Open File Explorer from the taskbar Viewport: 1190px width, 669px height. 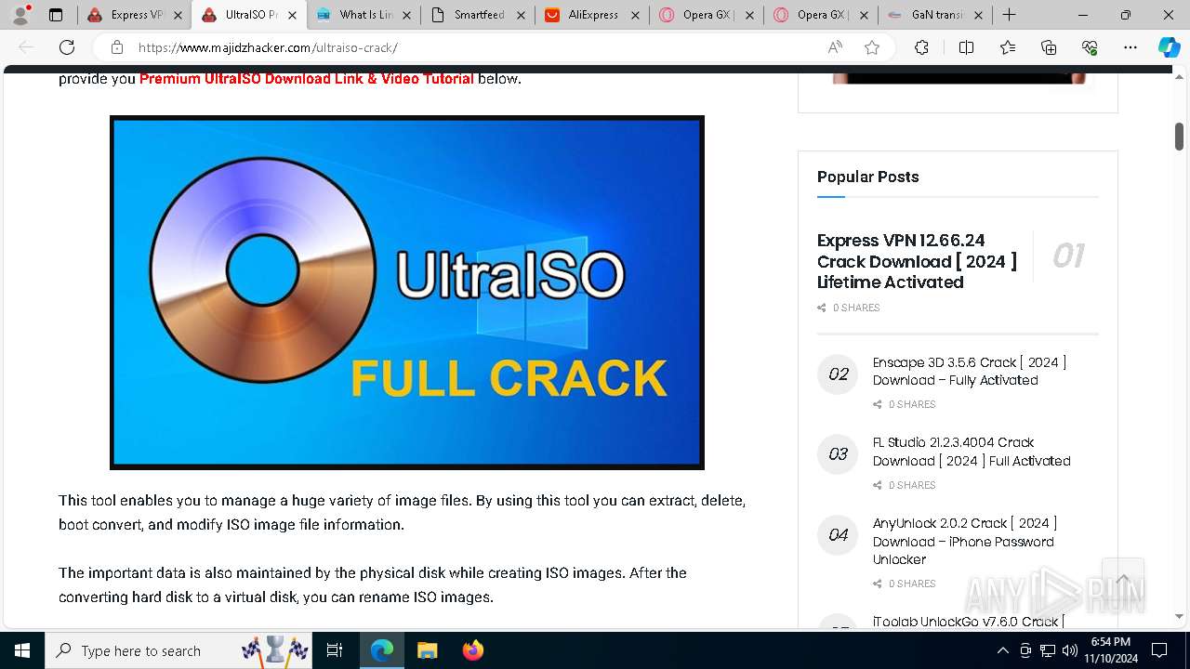pos(427,650)
